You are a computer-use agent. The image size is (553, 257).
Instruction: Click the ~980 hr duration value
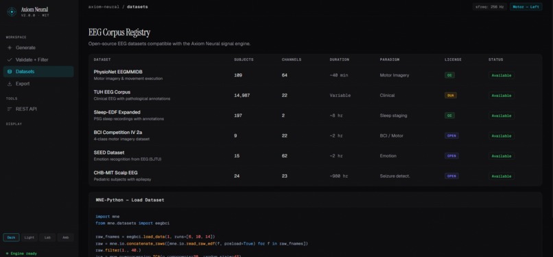[338, 176]
